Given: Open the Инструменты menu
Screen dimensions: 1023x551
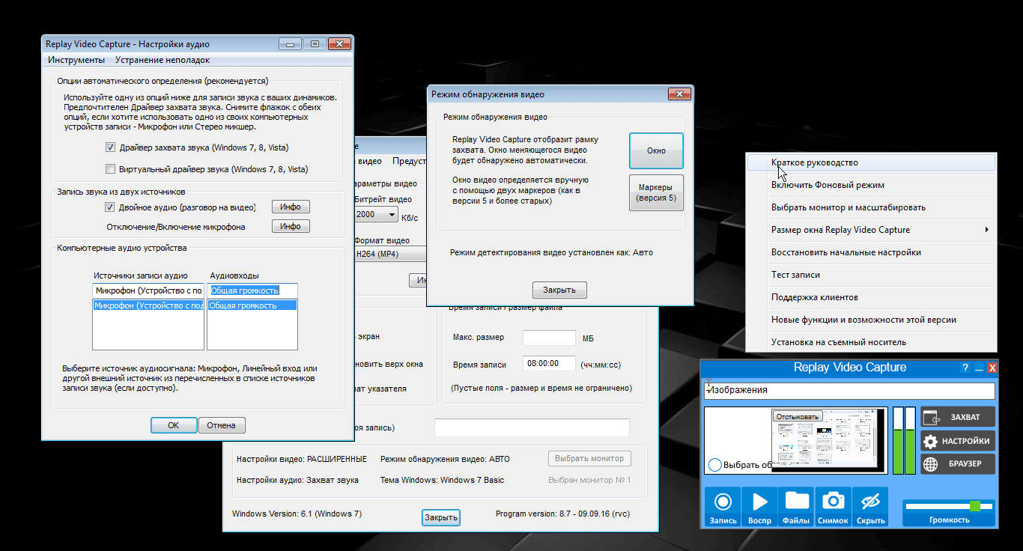Looking at the screenshot, I should pyautogui.click(x=76, y=60).
